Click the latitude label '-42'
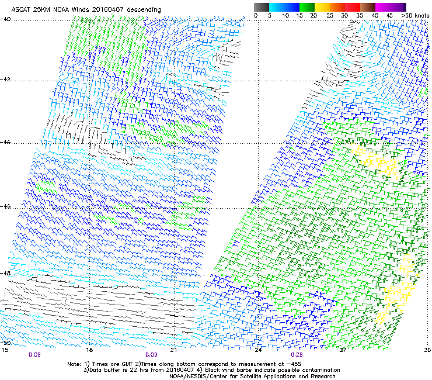Viewport: 432px width, 380px height. tap(5, 80)
